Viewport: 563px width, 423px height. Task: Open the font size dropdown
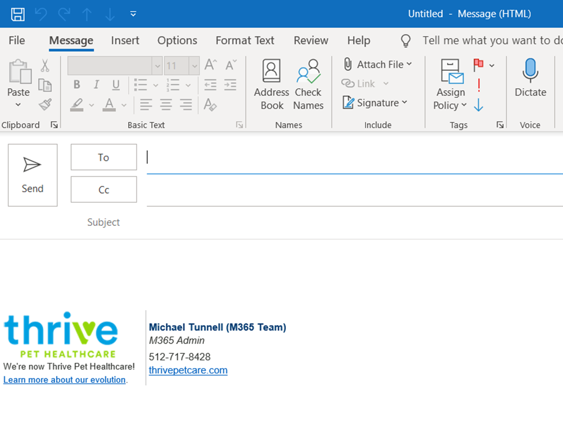click(195, 66)
